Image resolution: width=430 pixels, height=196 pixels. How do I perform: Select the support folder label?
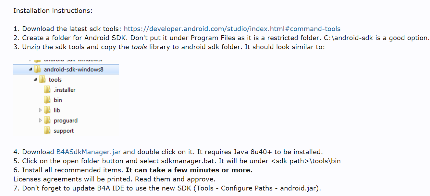(64, 131)
